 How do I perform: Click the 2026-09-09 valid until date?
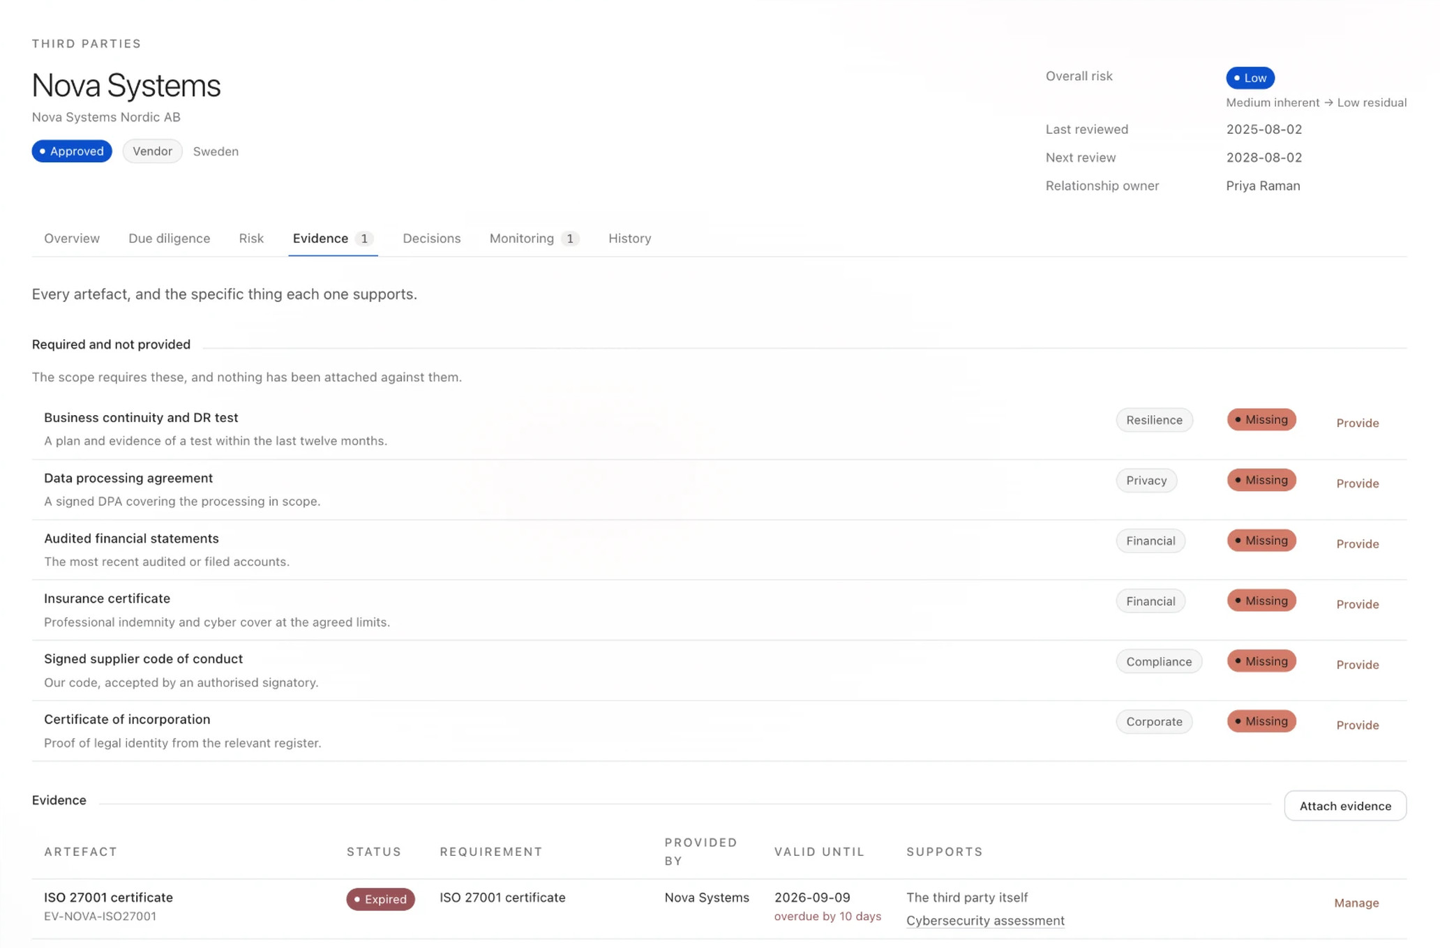[x=812, y=898]
